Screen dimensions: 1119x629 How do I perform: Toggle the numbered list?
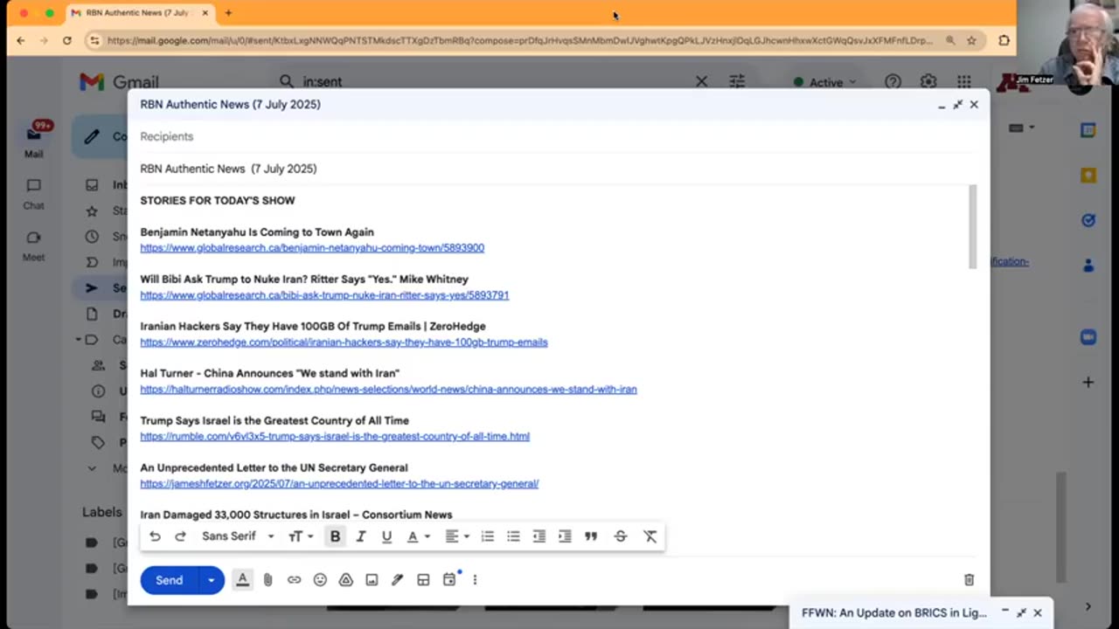pos(488,536)
